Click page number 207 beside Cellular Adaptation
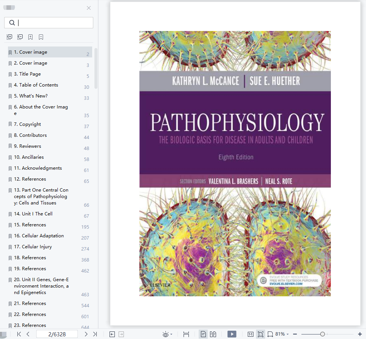This screenshot has height=339, width=366. click(x=85, y=238)
